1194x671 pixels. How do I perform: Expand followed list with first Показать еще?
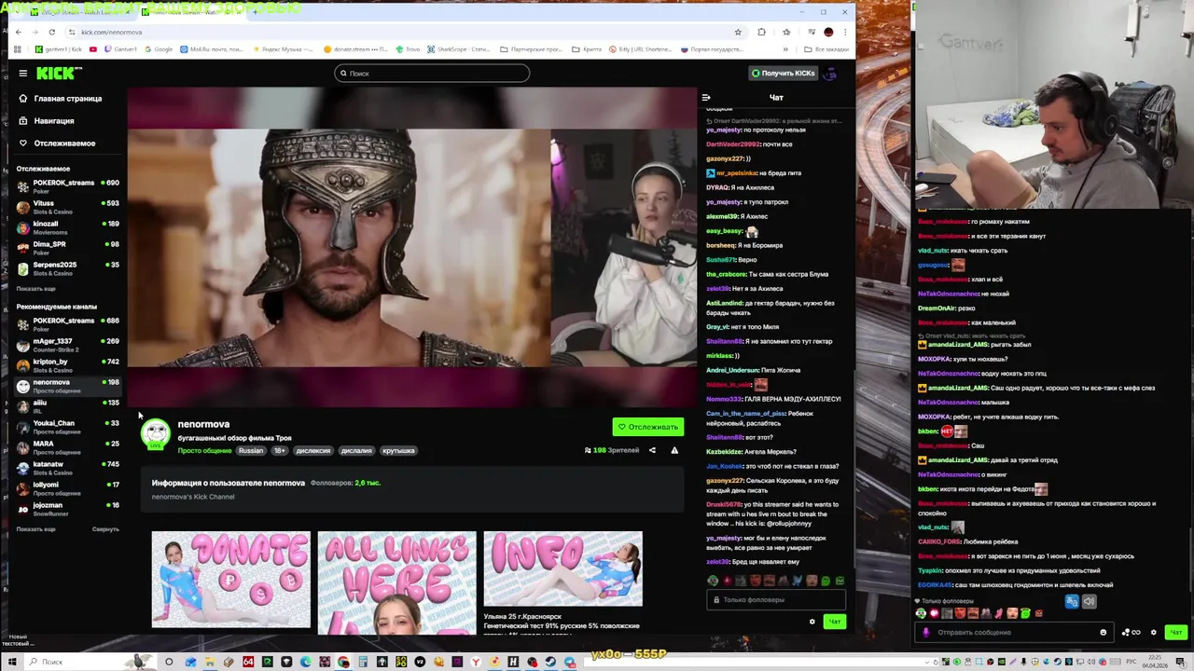point(35,288)
